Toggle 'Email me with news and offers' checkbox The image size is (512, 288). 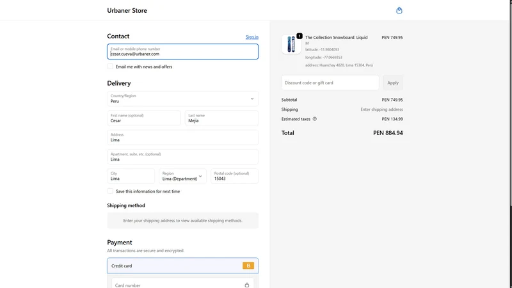point(110,67)
